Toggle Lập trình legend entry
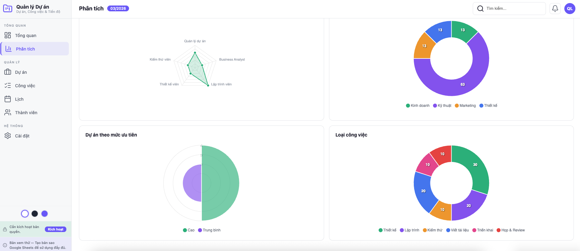The image size is (580, 251). [409, 230]
